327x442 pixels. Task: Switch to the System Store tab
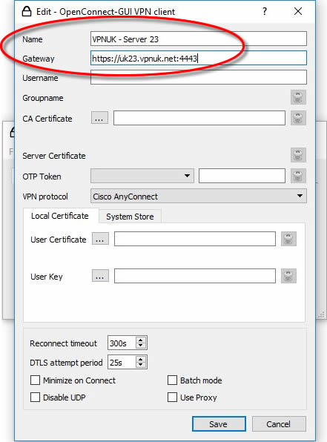tap(130, 217)
